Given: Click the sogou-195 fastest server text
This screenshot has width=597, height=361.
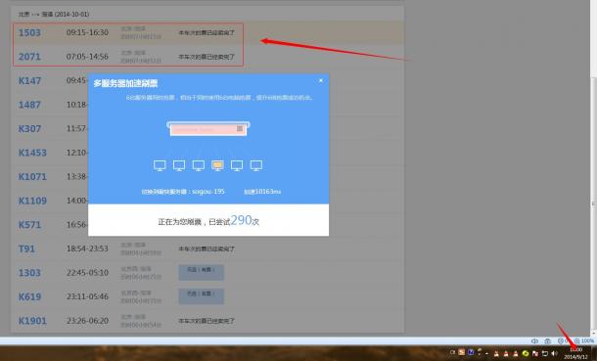Looking at the screenshot, I should [207, 192].
